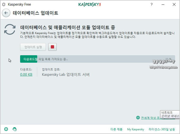Click the 업데이트 경로: label

[x=51, y=69]
